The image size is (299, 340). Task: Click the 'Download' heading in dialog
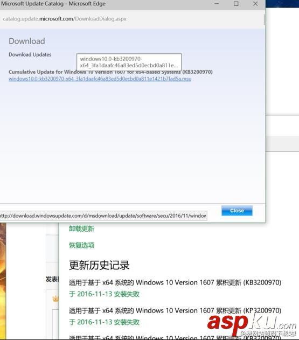[27, 41]
